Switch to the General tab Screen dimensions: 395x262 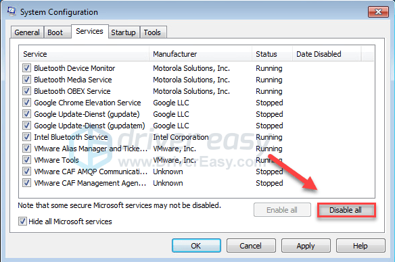[x=27, y=32]
